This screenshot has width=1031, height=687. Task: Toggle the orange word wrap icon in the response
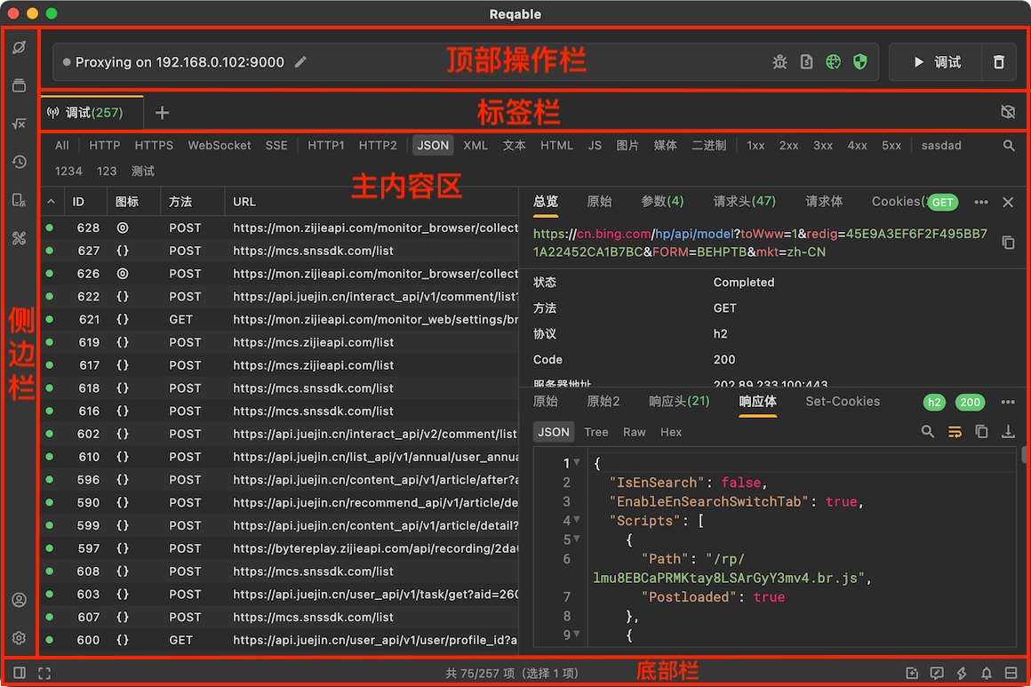(955, 431)
